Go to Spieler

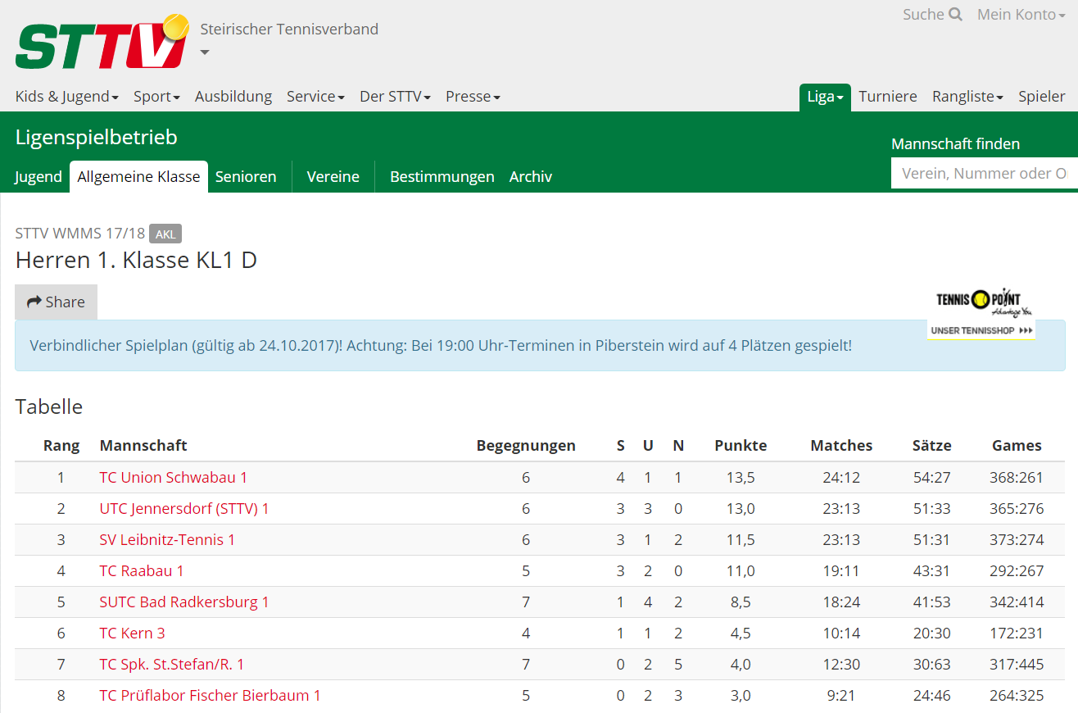1042,97
